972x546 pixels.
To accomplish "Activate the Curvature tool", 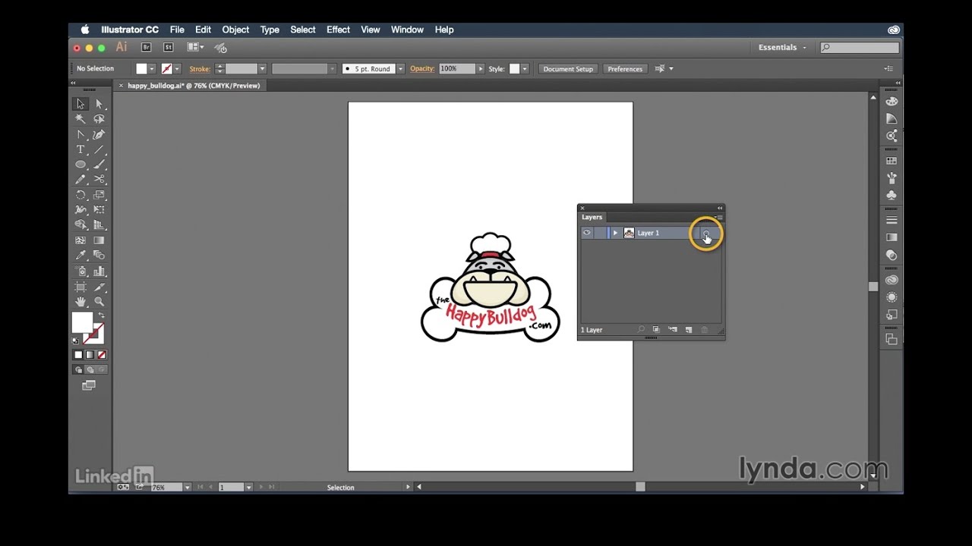I will tap(99, 134).
